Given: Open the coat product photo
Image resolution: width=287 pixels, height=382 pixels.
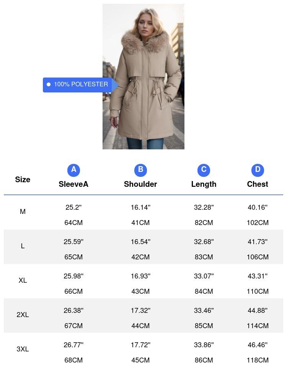Looking at the screenshot, I should 143,76.
